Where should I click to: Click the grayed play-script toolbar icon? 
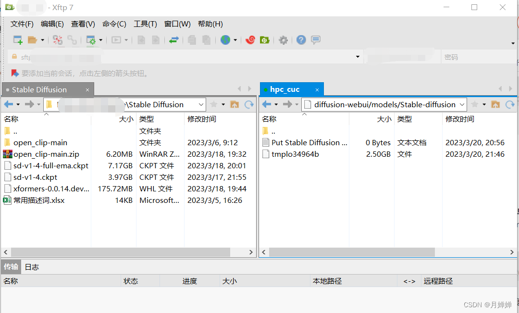pos(116,40)
